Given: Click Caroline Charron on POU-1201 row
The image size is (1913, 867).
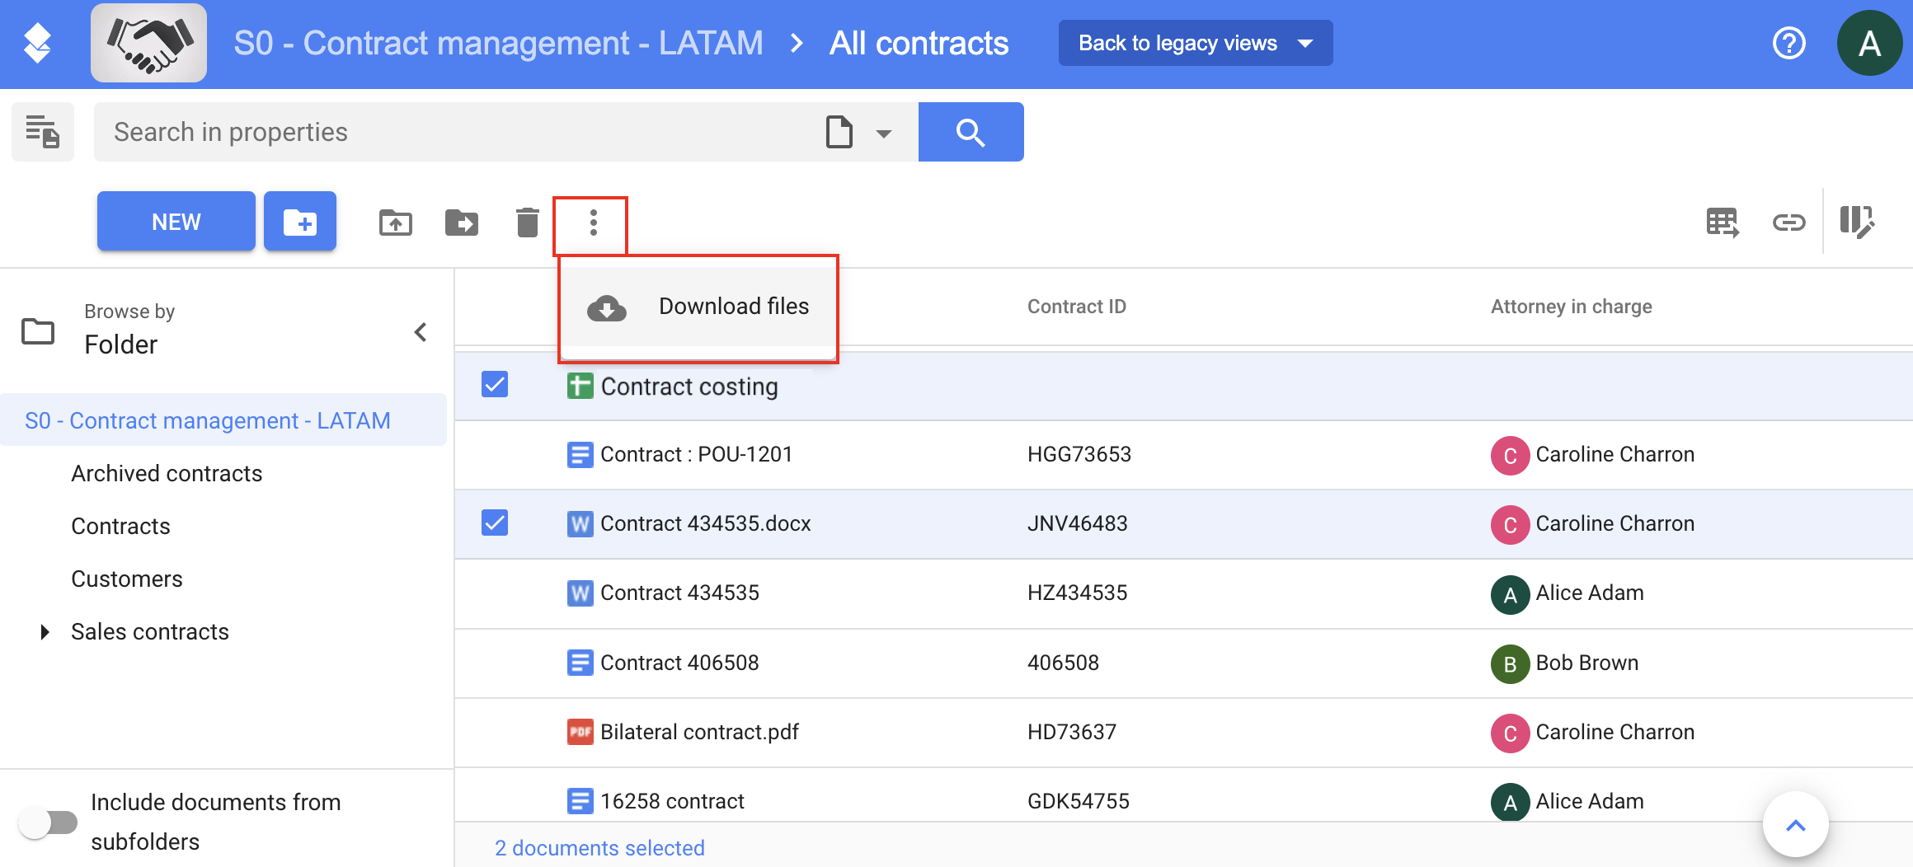Looking at the screenshot, I should (x=1615, y=454).
